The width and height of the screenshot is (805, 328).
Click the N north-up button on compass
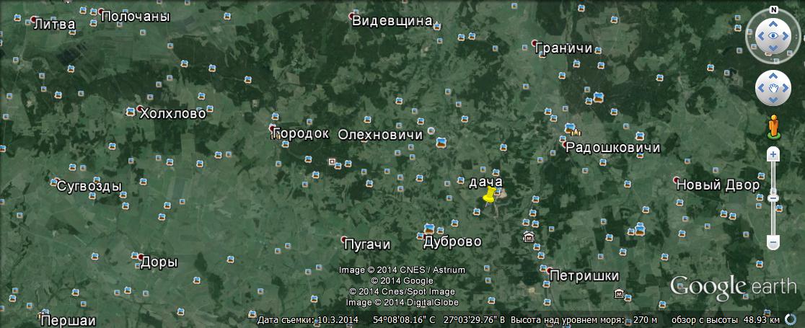pyautogui.click(x=773, y=11)
